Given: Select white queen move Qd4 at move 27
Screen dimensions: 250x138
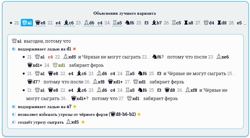Looking at the screenshot, I should (x=209, y=23).
